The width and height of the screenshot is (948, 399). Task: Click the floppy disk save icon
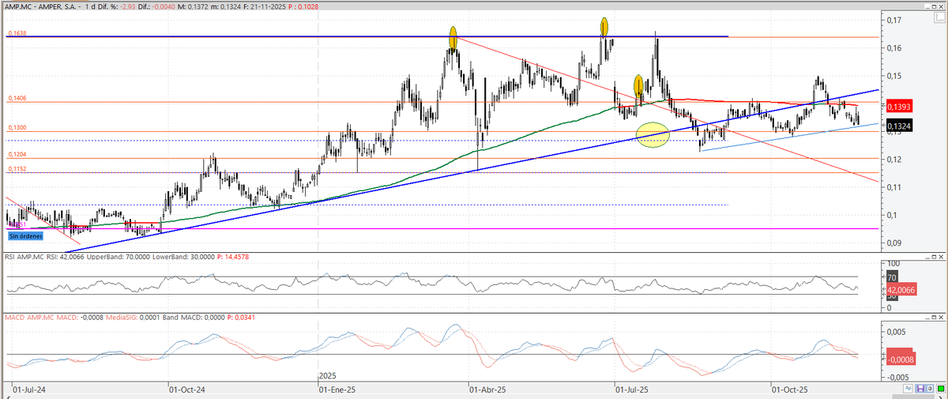(x=920, y=389)
